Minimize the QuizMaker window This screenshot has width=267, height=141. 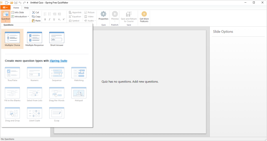(x=245, y=3)
